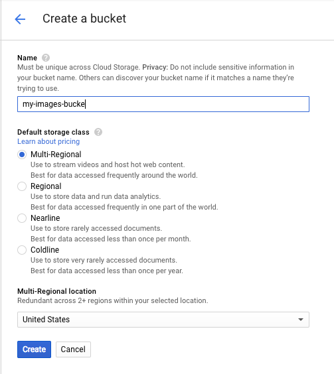Click the 'Create a bucket' page heading

[x=84, y=19]
